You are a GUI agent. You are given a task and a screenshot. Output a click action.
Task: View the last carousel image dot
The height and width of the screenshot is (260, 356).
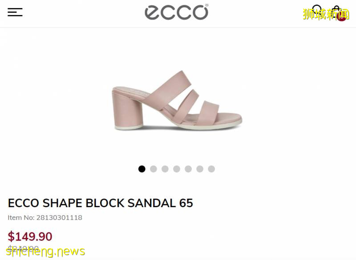tap(211, 169)
